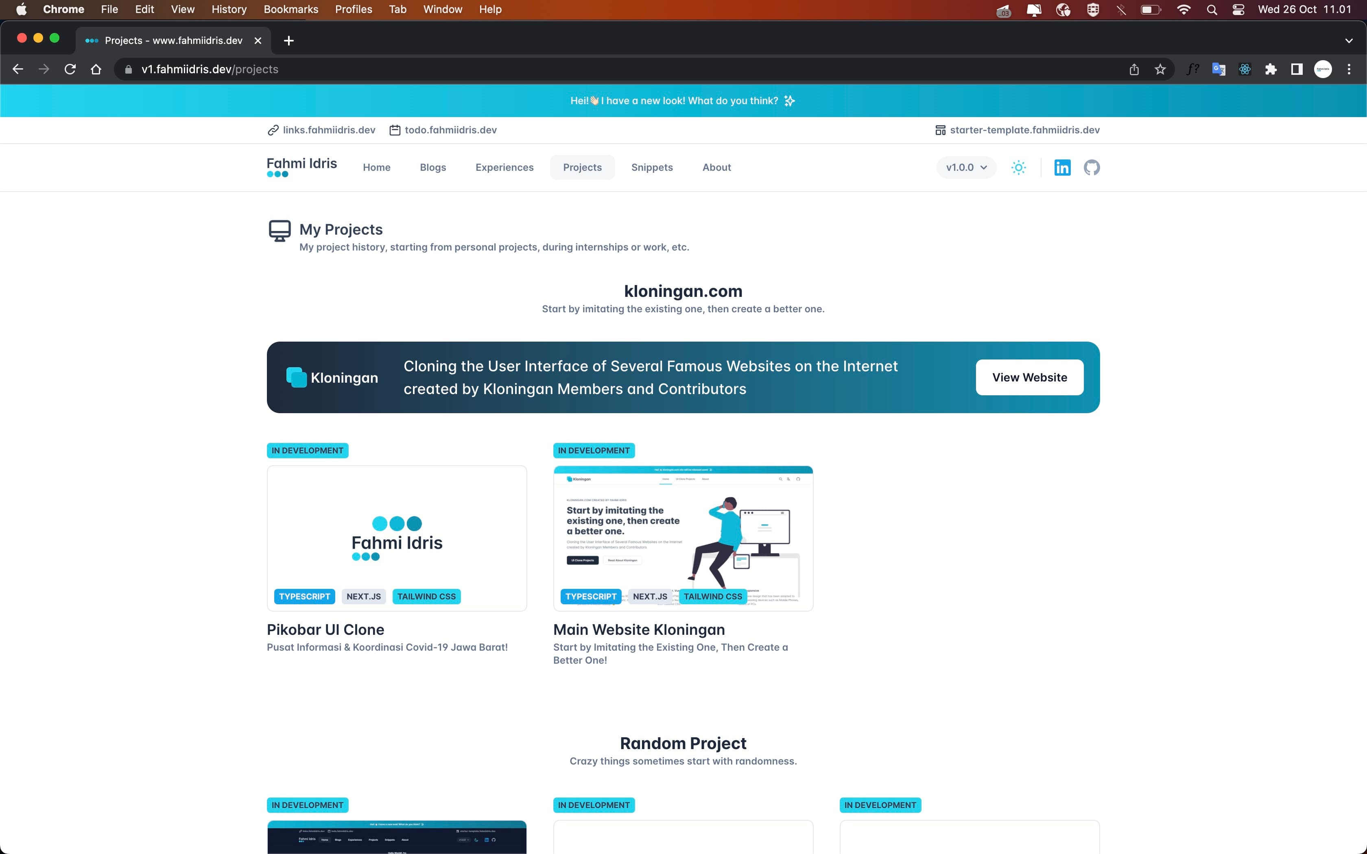Click the battery status icon
1367x854 pixels.
[1151, 9]
